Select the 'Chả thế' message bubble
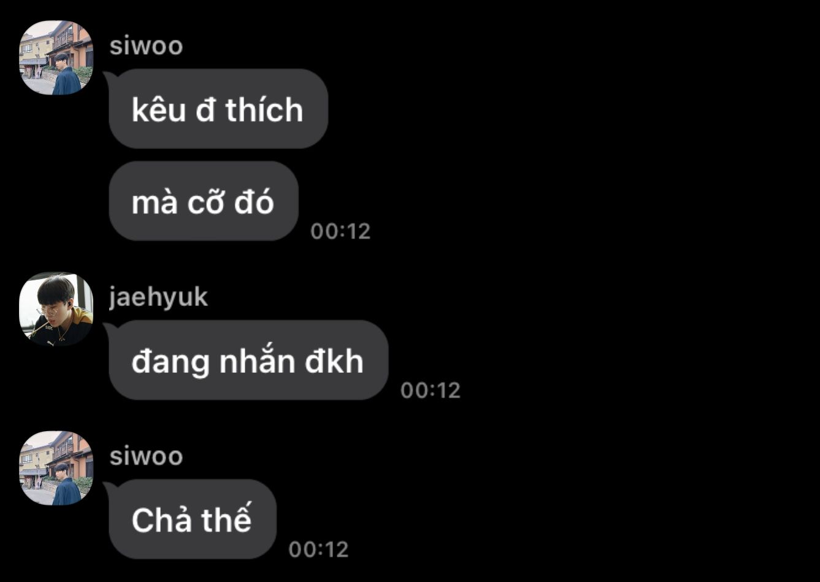 click(193, 519)
